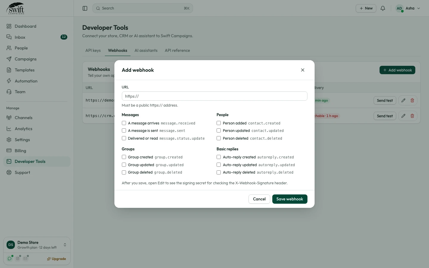429x268 pixels.
Task: Click Save webhook button
Action: [x=290, y=199]
